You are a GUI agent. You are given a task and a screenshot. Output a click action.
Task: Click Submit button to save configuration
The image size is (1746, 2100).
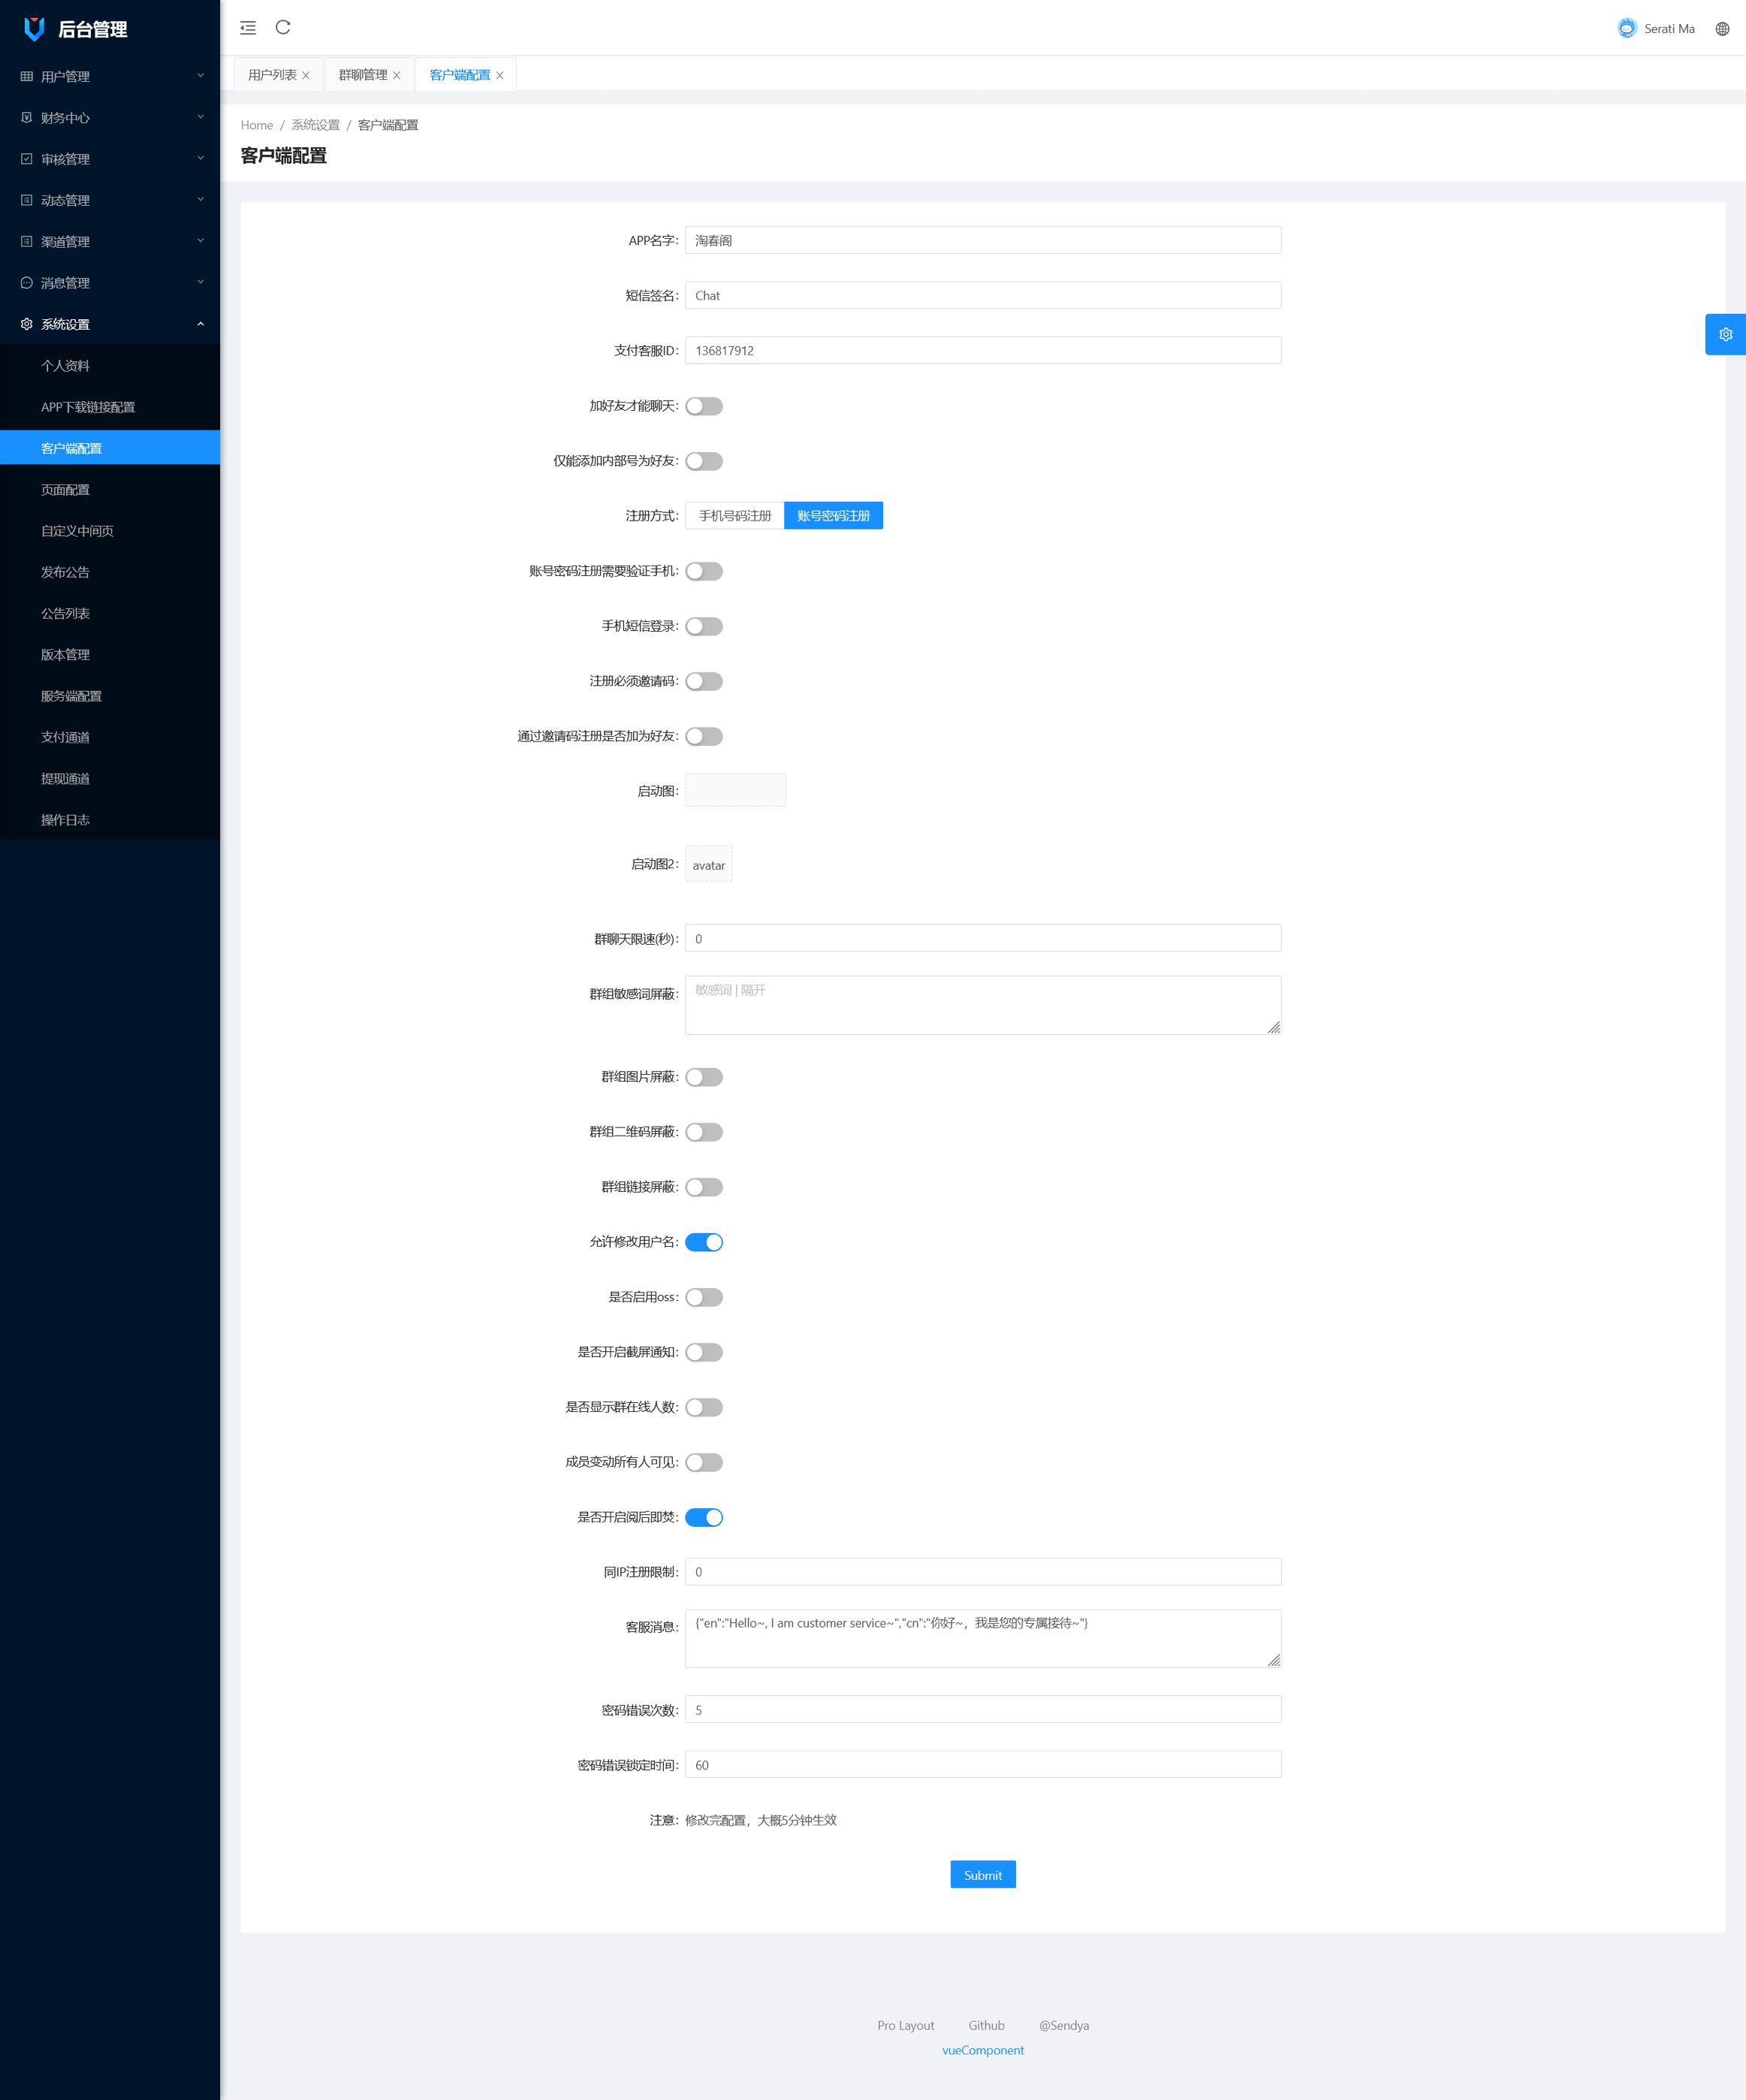coord(982,1875)
